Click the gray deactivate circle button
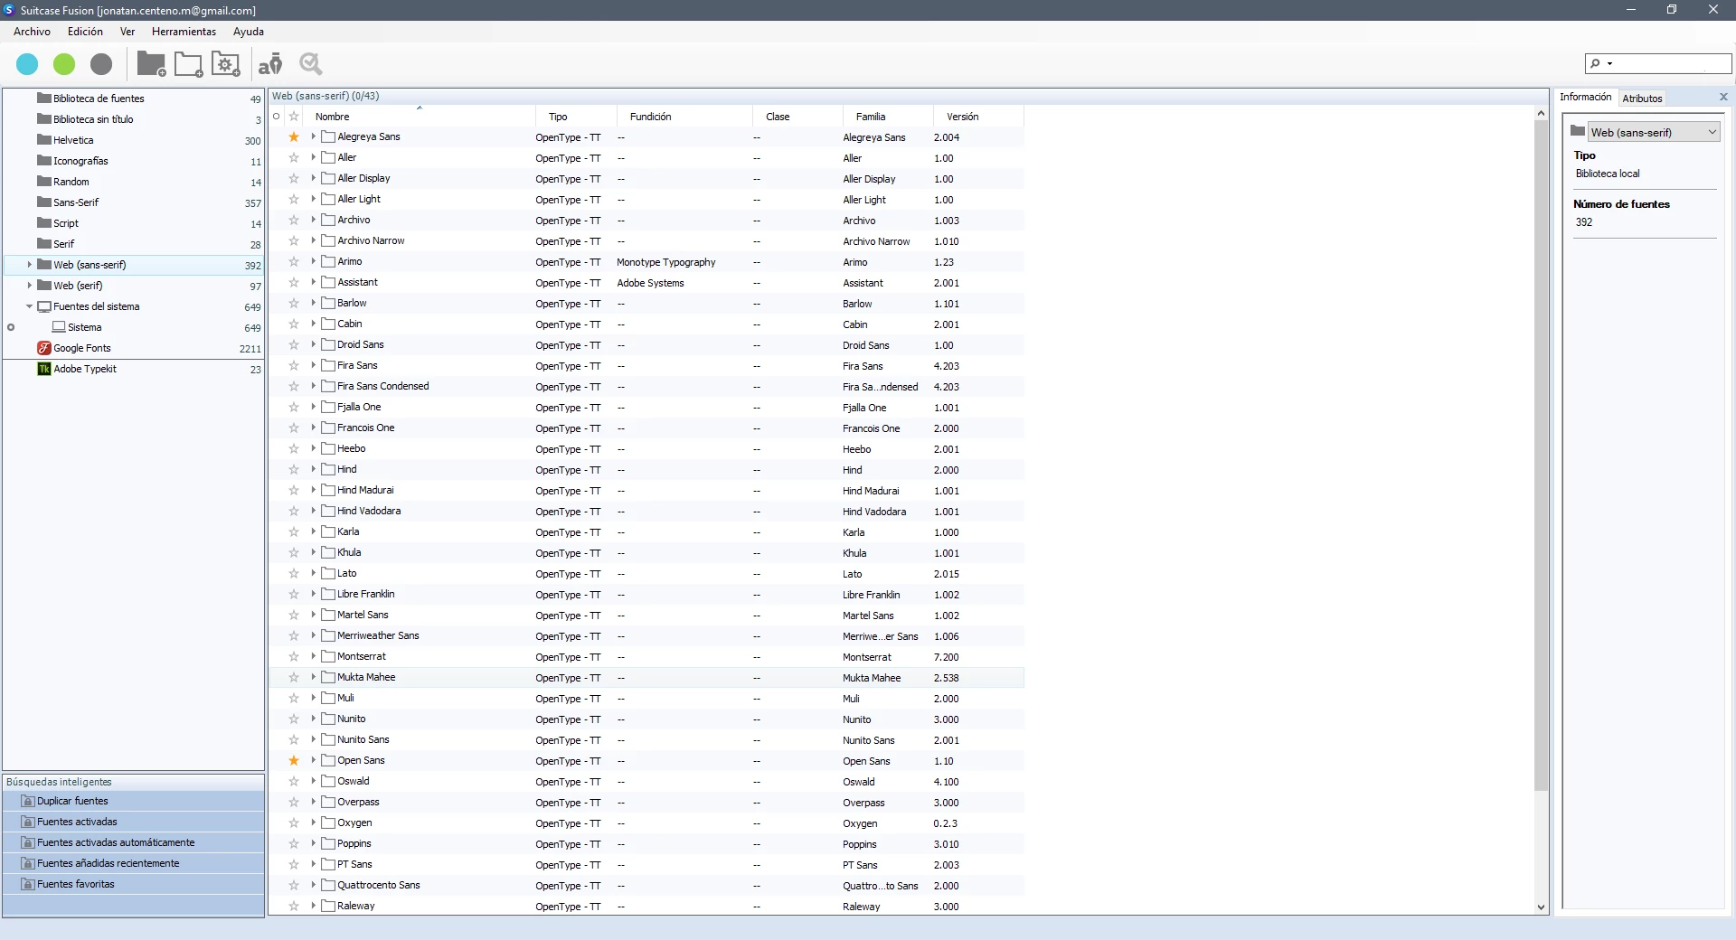 [101, 64]
